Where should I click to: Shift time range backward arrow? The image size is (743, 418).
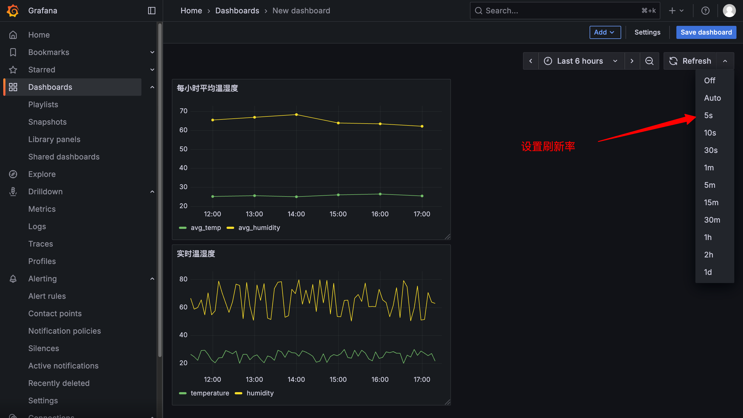531,61
